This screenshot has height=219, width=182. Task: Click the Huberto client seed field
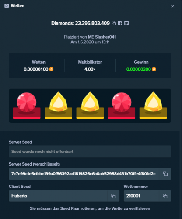[x=58, y=196]
